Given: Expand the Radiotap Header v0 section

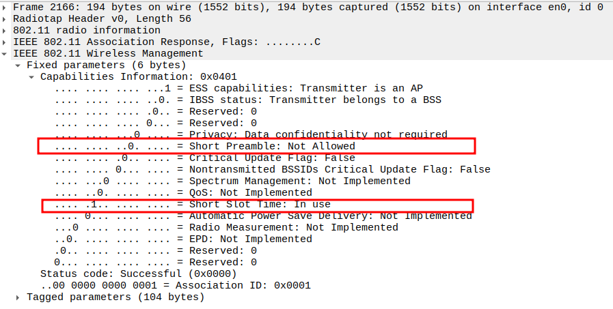Looking at the screenshot, I should pyautogui.click(x=6, y=18).
